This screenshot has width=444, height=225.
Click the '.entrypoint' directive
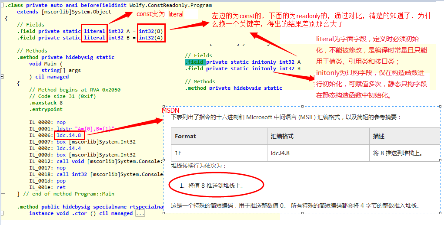pos(46,109)
